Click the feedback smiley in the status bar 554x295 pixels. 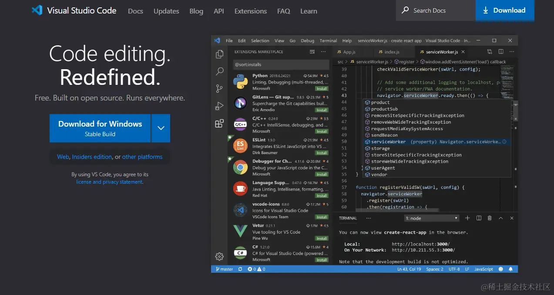pos(500,269)
